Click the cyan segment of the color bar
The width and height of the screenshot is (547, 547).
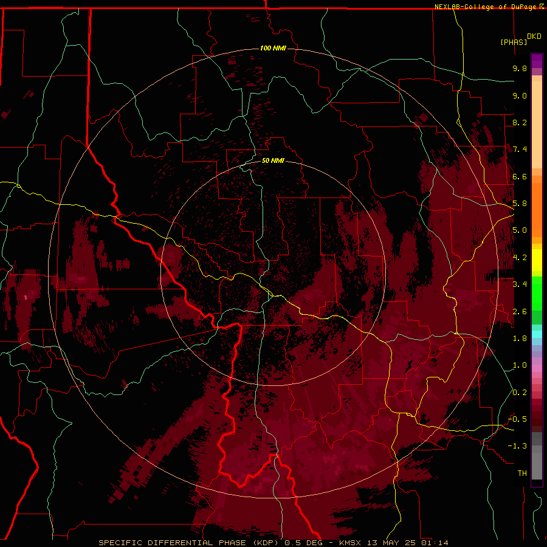point(537,334)
